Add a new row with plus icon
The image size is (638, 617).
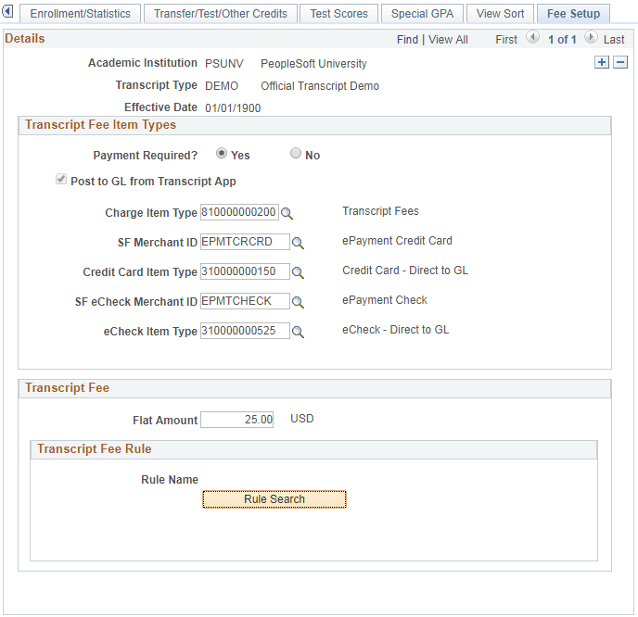[602, 62]
